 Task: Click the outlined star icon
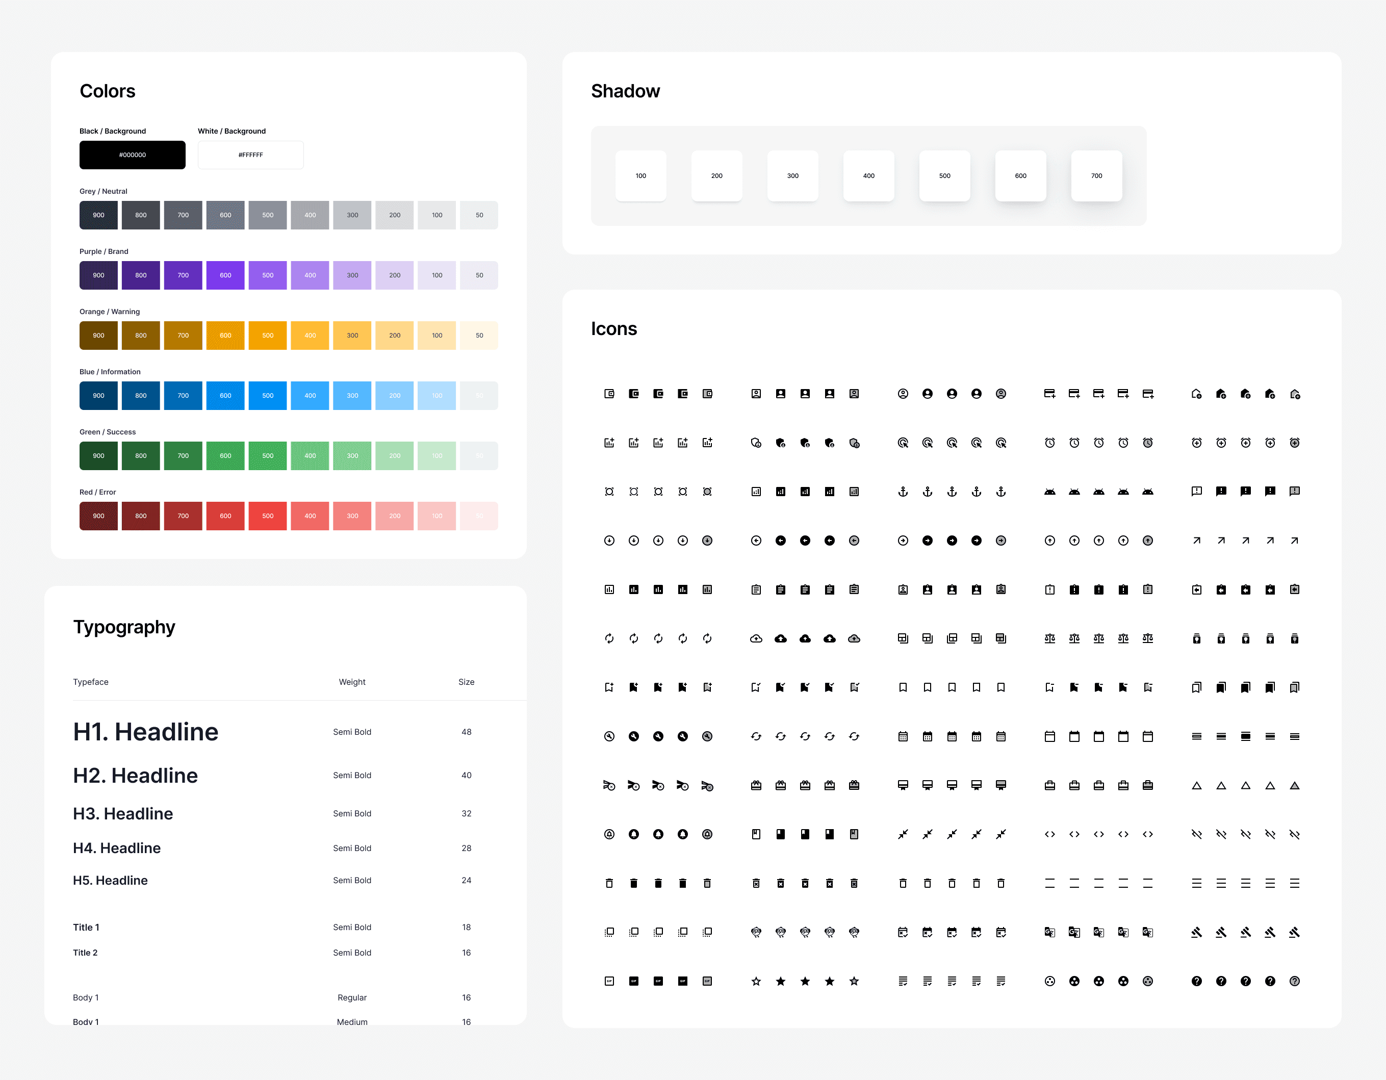click(756, 981)
